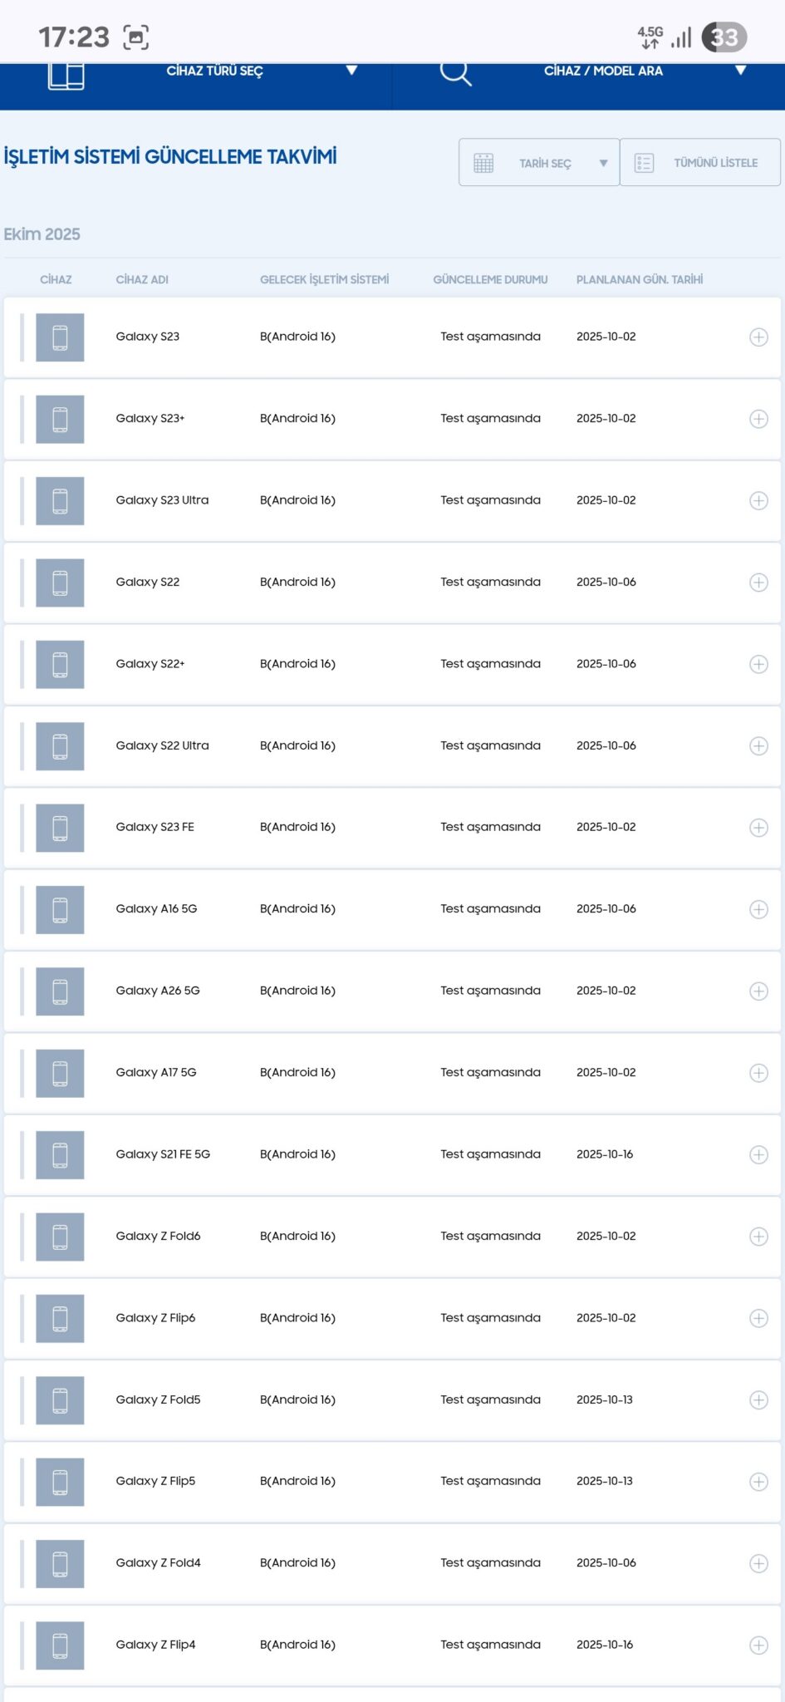The width and height of the screenshot is (785, 1702).
Task: Expand the Galaxy Z Flip4 row
Action: pyautogui.click(x=758, y=1645)
